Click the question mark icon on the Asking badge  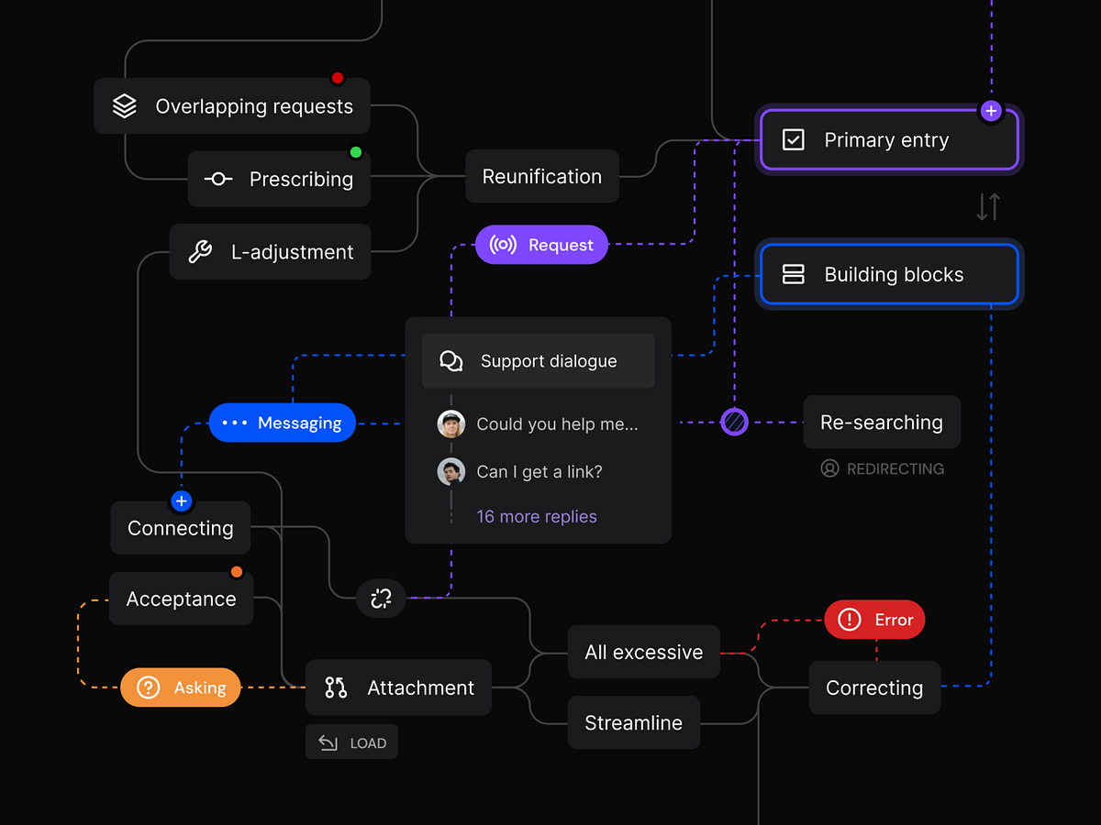click(x=147, y=687)
